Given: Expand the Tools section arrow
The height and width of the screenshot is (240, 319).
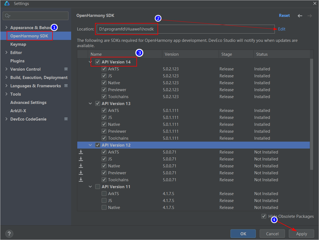Looking at the screenshot, I should point(6,94).
